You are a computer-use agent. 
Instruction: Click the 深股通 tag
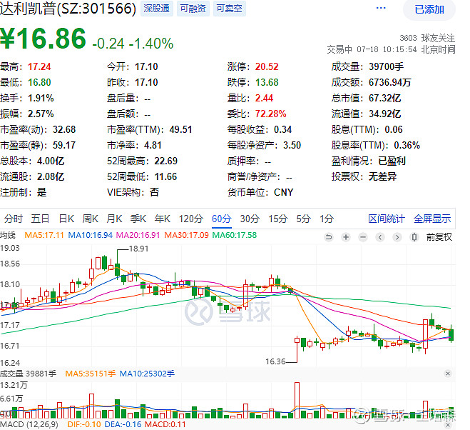(x=156, y=8)
